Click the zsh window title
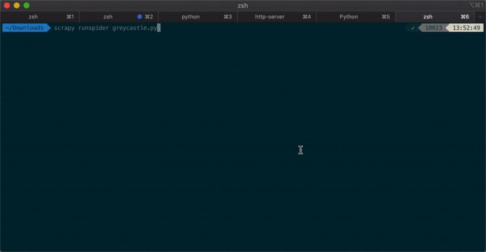 [243, 6]
